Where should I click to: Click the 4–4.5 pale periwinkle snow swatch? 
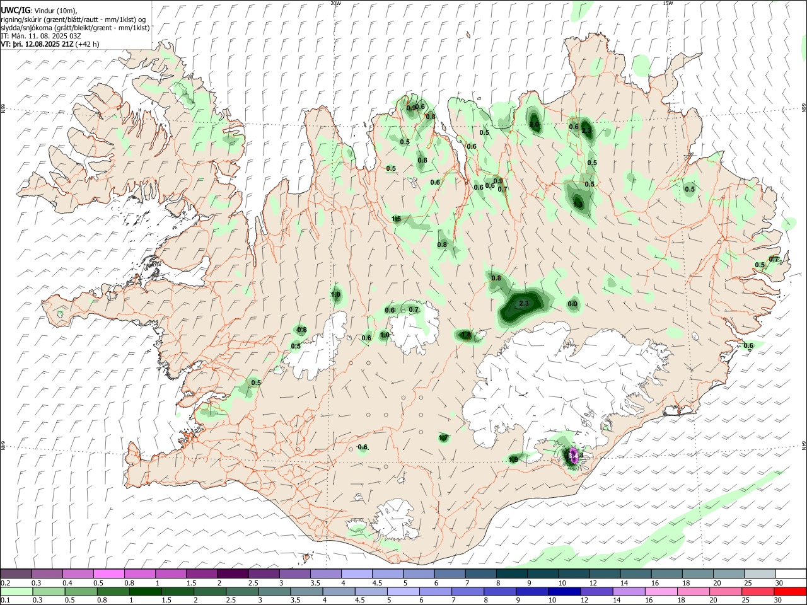(357, 573)
